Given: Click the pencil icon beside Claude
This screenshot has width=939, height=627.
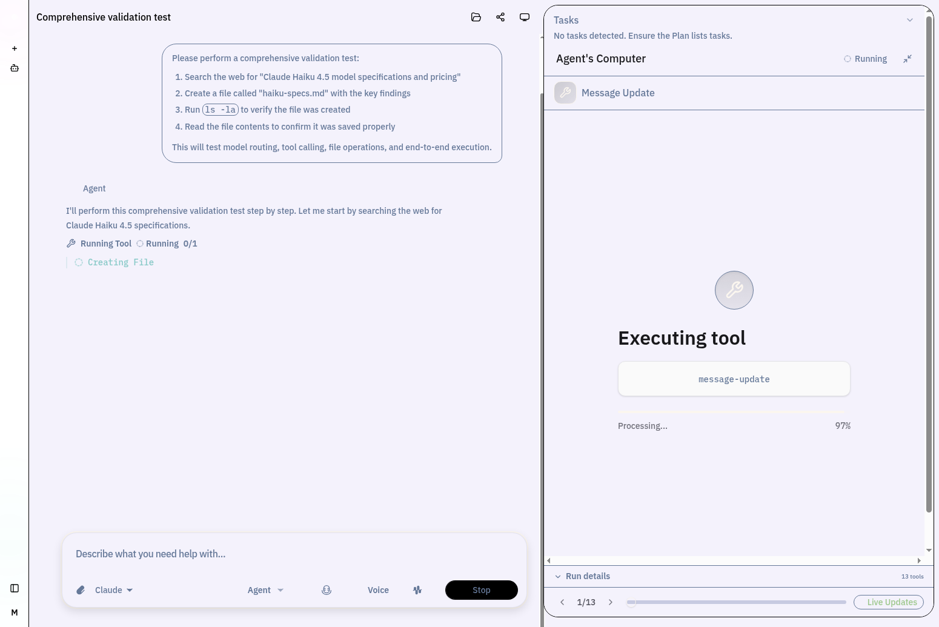Looking at the screenshot, I should click(x=81, y=589).
